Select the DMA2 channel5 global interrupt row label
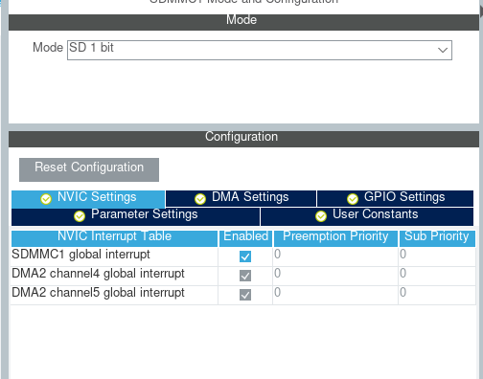483x379 pixels. (98, 293)
